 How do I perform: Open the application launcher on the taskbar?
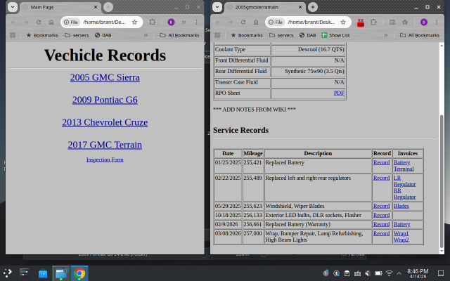8,273
